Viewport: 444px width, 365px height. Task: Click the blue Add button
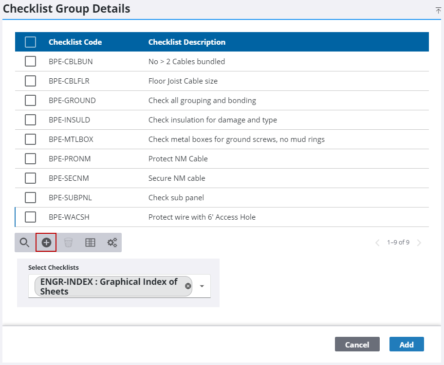coord(406,345)
